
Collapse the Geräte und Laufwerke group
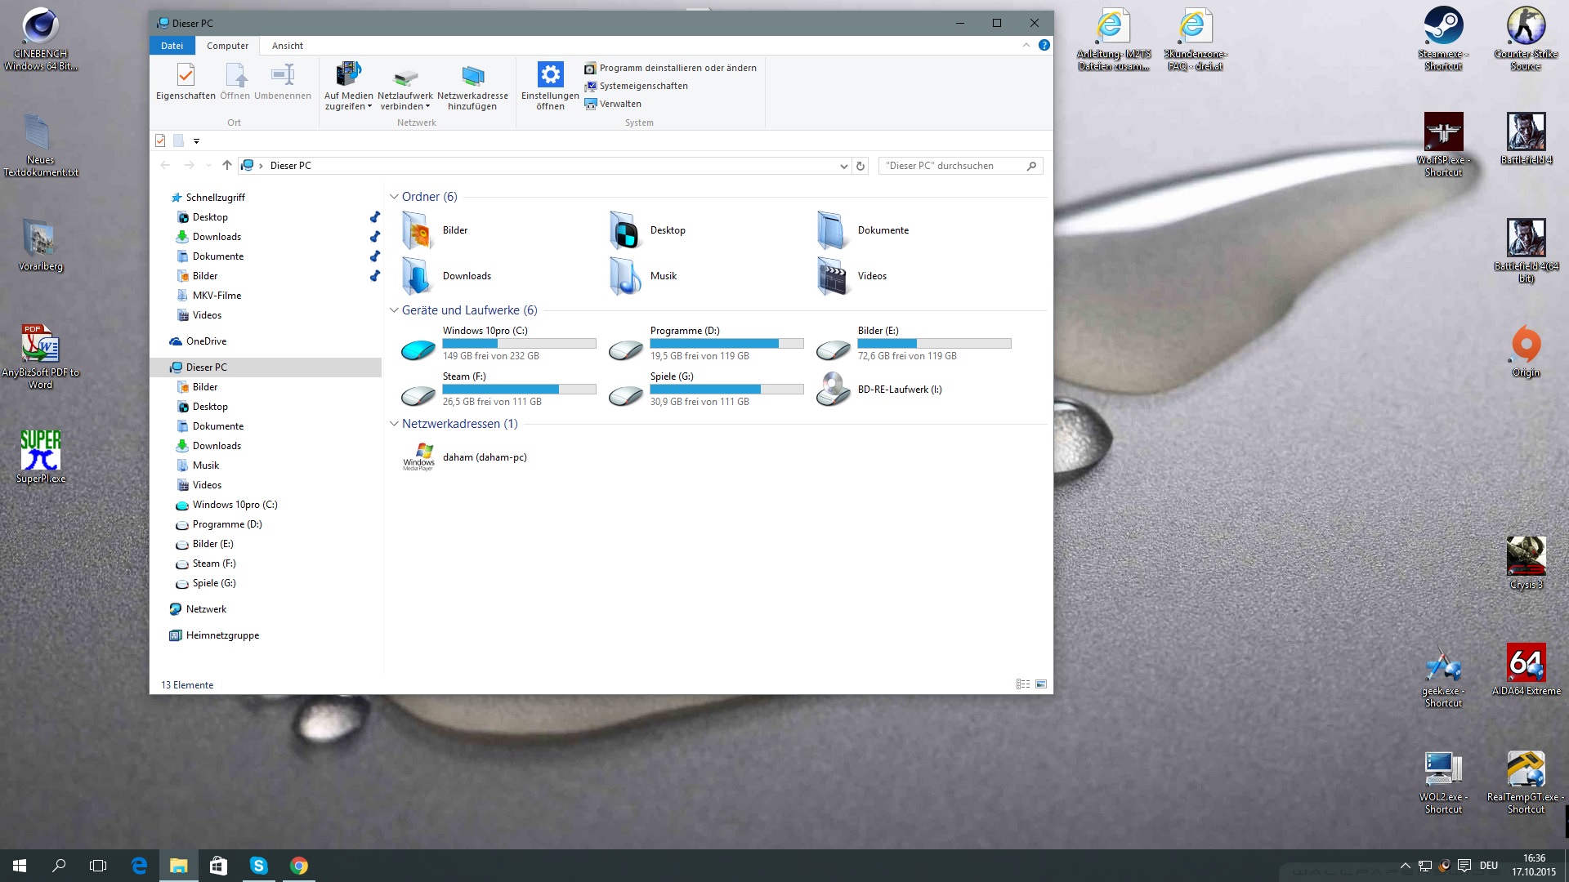[394, 310]
